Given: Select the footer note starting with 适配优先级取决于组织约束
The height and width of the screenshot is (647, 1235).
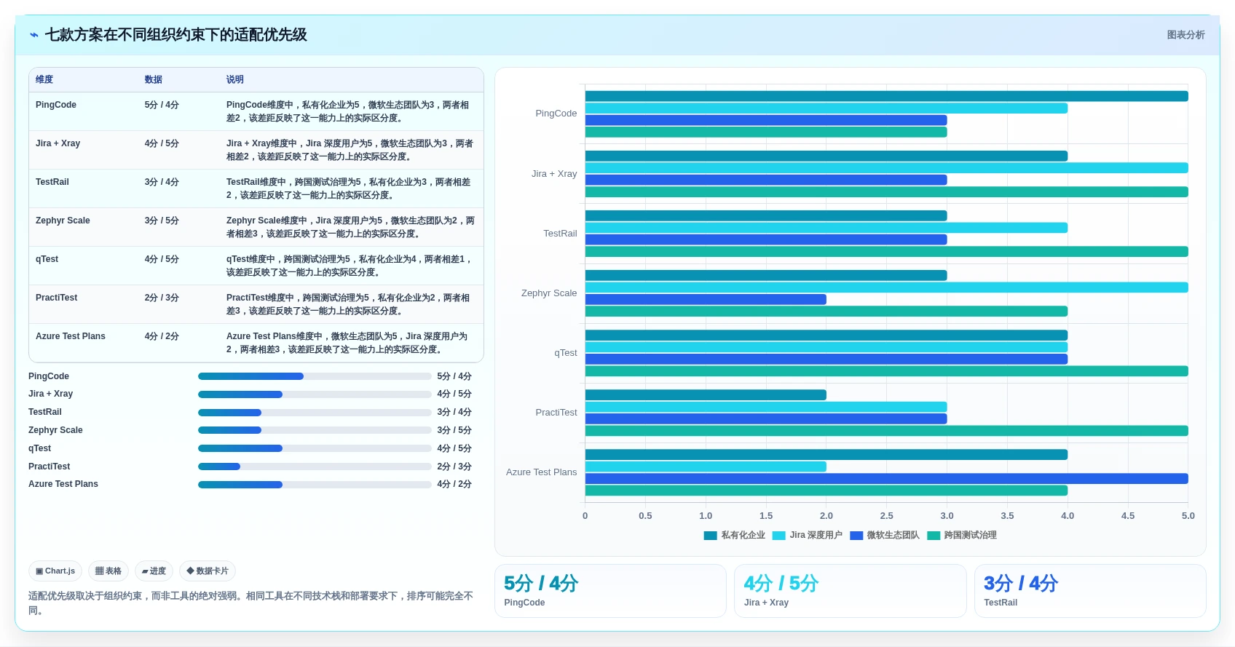Looking at the screenshot, I should tap(250, 603).
